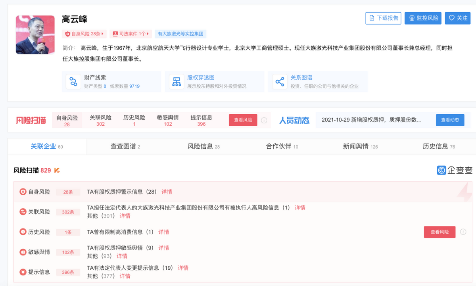The width and height of the screenshot is (476, 286).
Task: Follow this person with 关注
Action: [458, 18]
